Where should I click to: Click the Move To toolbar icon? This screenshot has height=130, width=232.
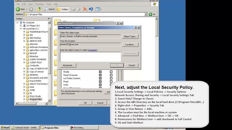pos(73,9)
